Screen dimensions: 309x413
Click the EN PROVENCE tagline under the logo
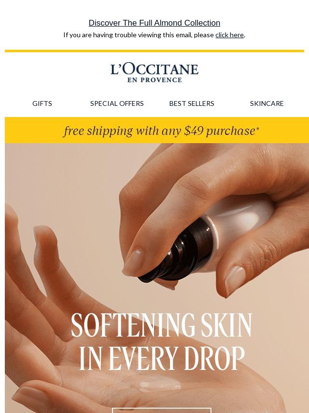click(x=154, y=80)
